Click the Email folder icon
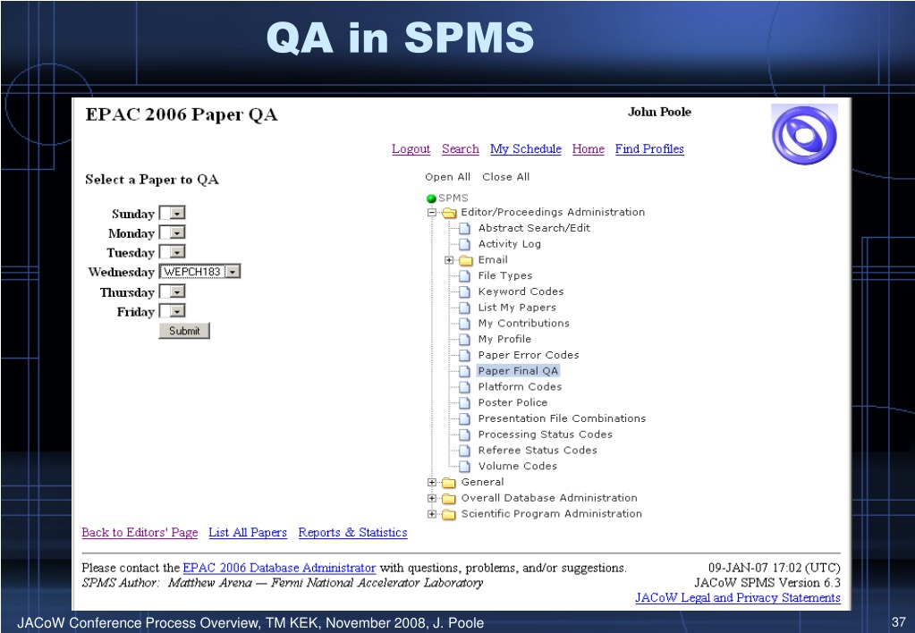915x633 pixels. 466,260
